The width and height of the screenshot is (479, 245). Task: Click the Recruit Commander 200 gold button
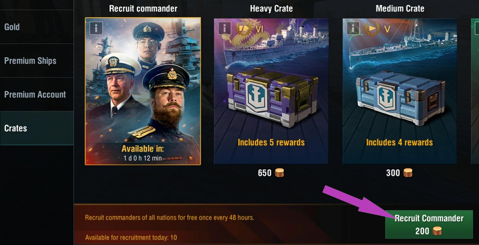pyautogui.click(x=429, y=224)
